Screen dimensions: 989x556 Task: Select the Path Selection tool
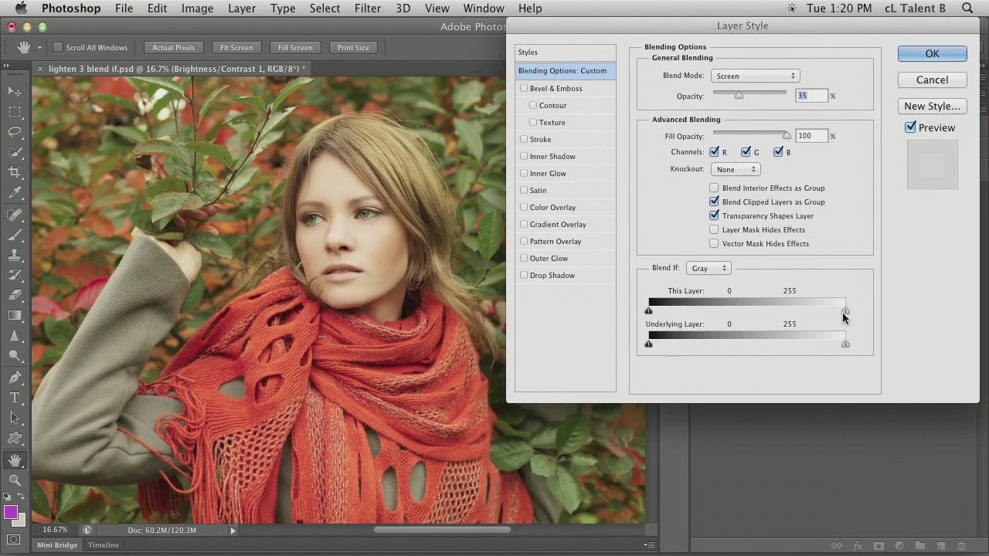click(x=15, y=419)
